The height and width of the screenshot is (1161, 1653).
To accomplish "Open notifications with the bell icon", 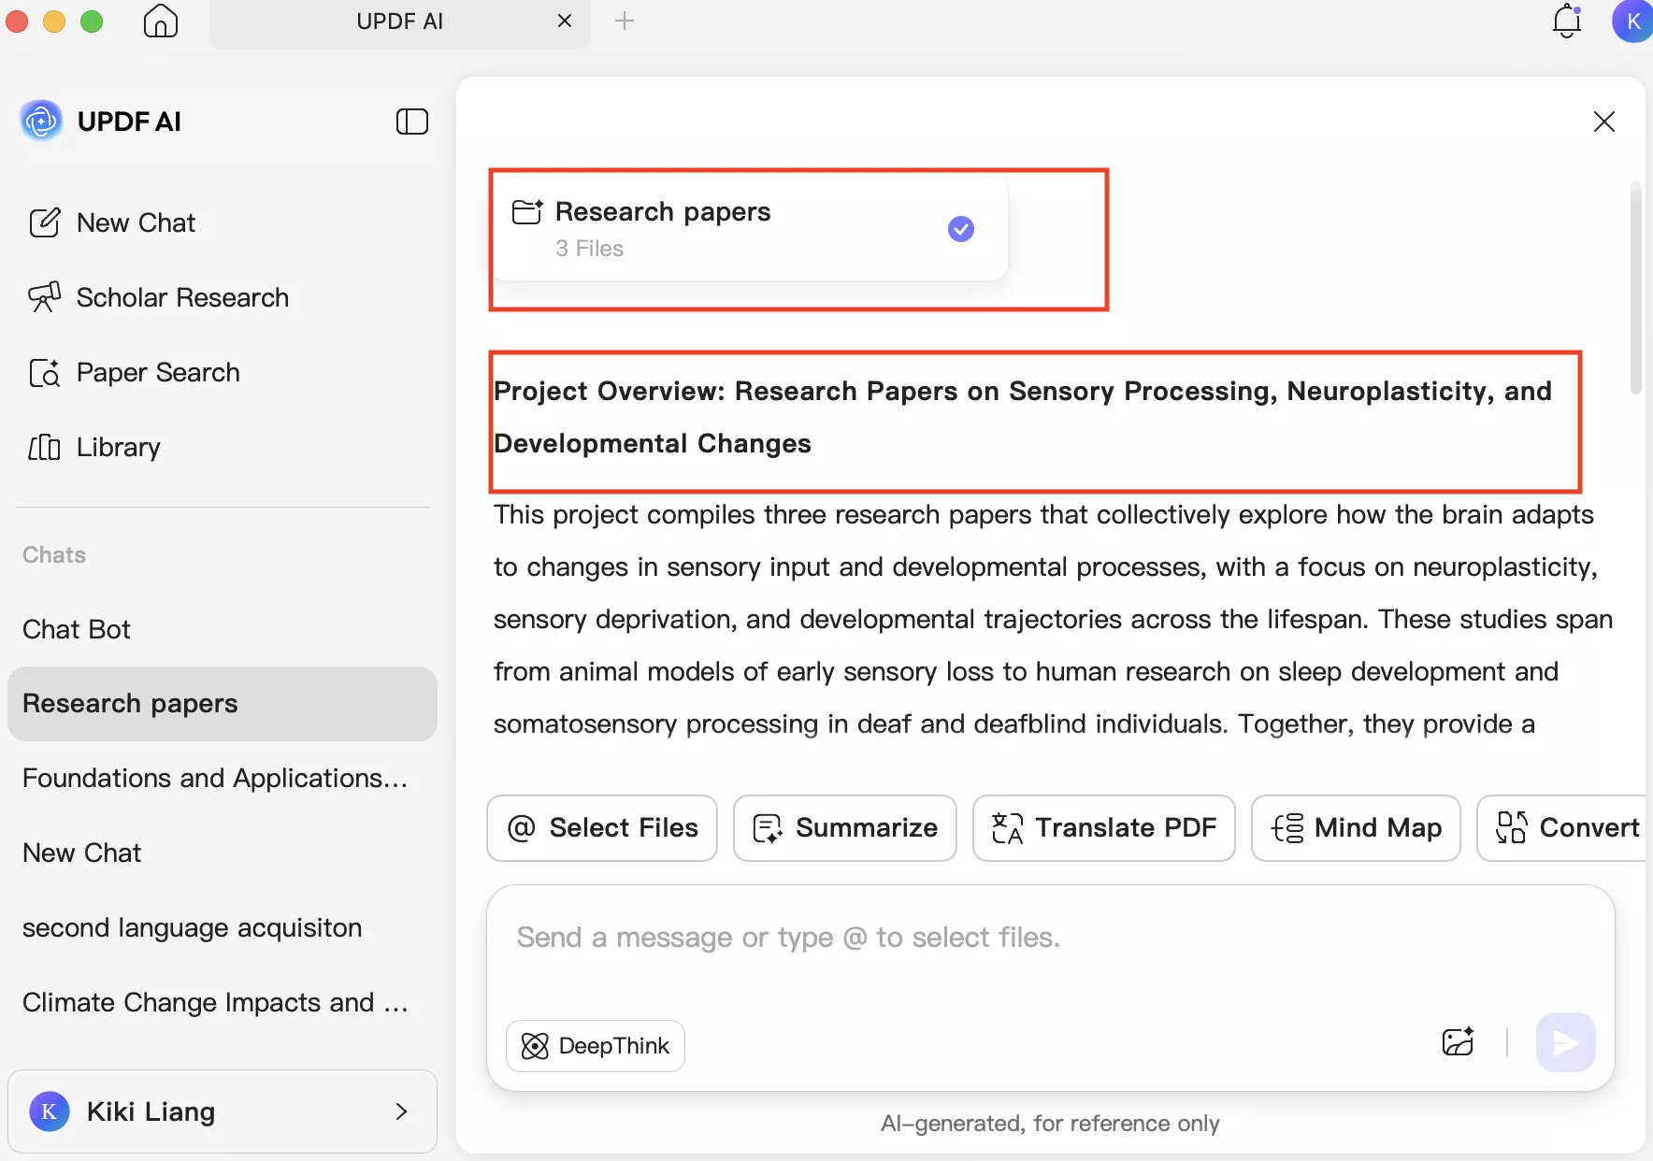I will (x=1566, y=21).
